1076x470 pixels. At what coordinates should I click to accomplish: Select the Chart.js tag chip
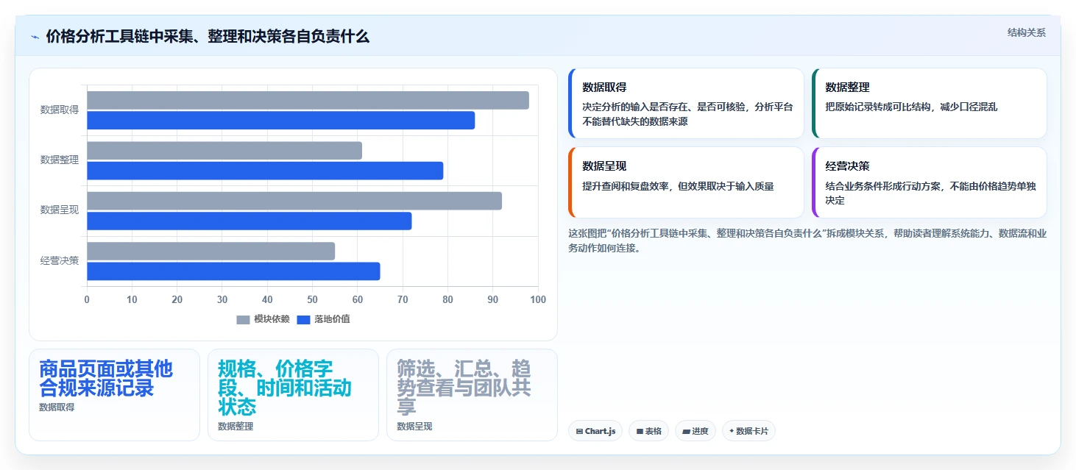click(595, 431)
